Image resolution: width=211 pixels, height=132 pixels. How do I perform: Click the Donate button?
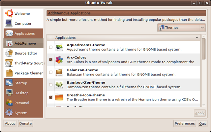click(25, 123)
